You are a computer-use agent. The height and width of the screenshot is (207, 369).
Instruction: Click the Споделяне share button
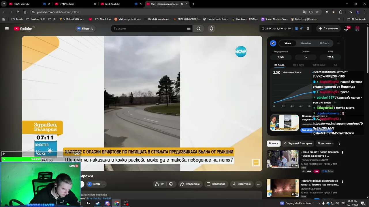click(190, 184)
